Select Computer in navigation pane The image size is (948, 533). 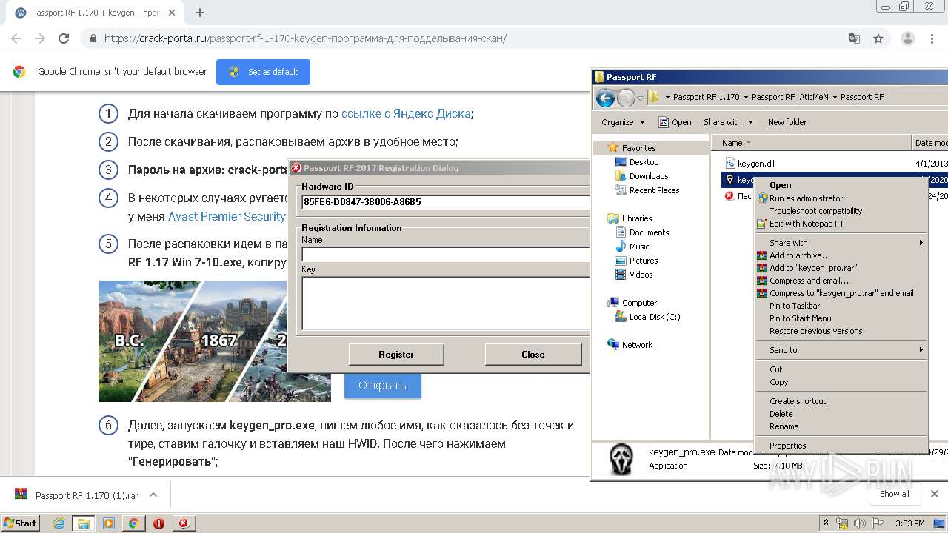(639, 303)
